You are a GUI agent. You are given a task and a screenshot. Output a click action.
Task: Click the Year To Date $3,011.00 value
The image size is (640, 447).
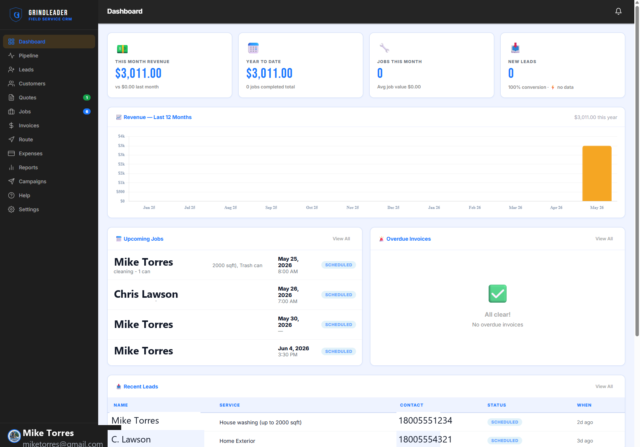point(269,73)
